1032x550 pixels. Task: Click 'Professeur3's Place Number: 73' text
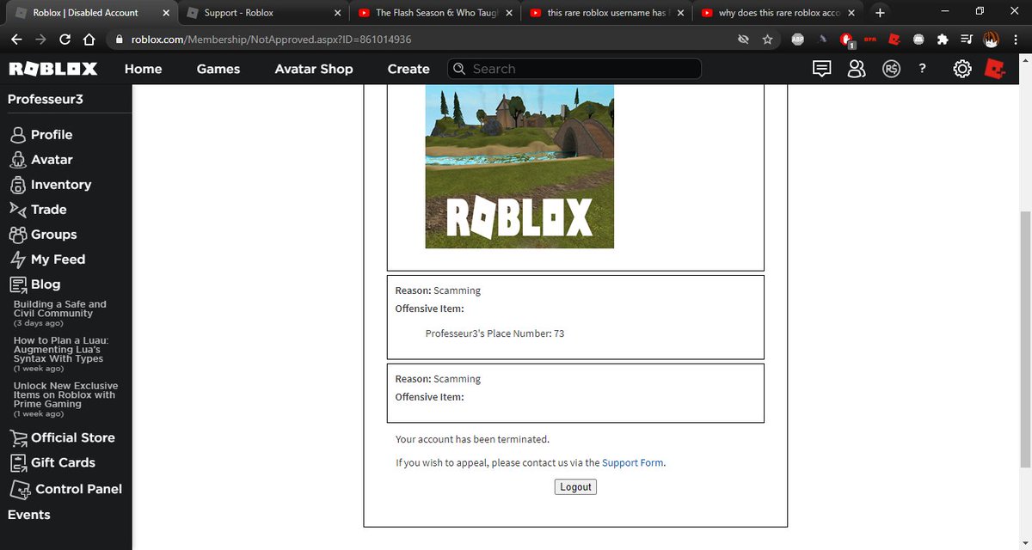tap(494, 333)
